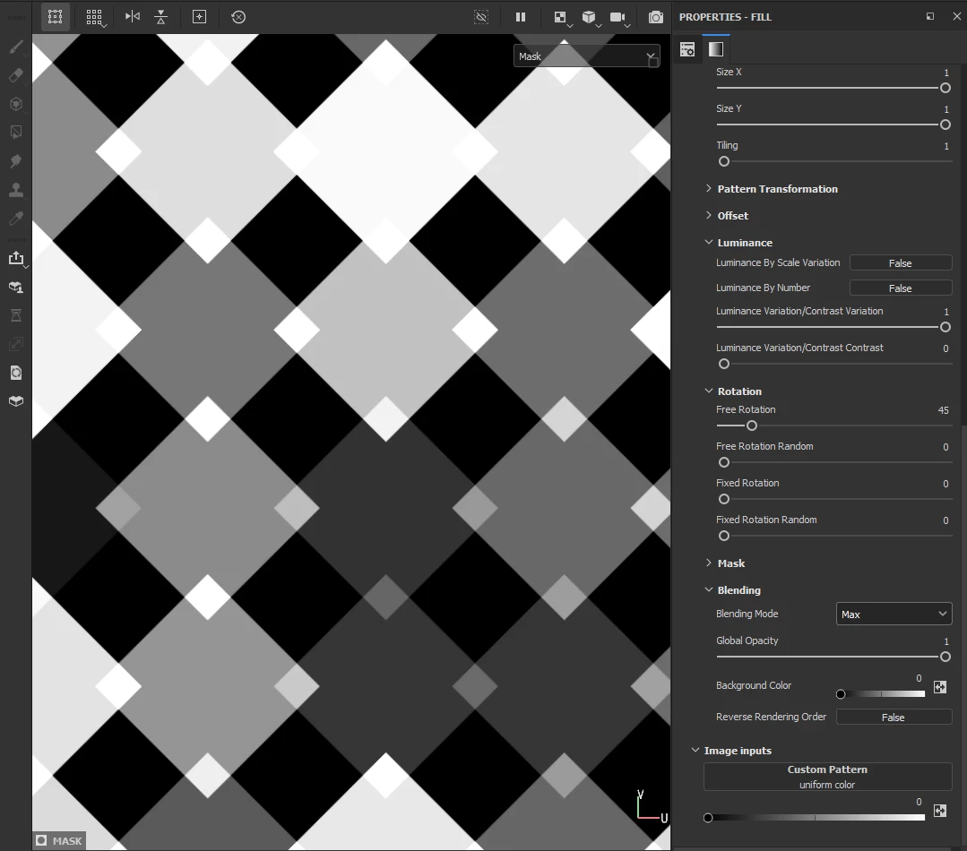967x851 pixels.
Task: Click the document refresh icon in left sidebar
Action: coord(16,372)
